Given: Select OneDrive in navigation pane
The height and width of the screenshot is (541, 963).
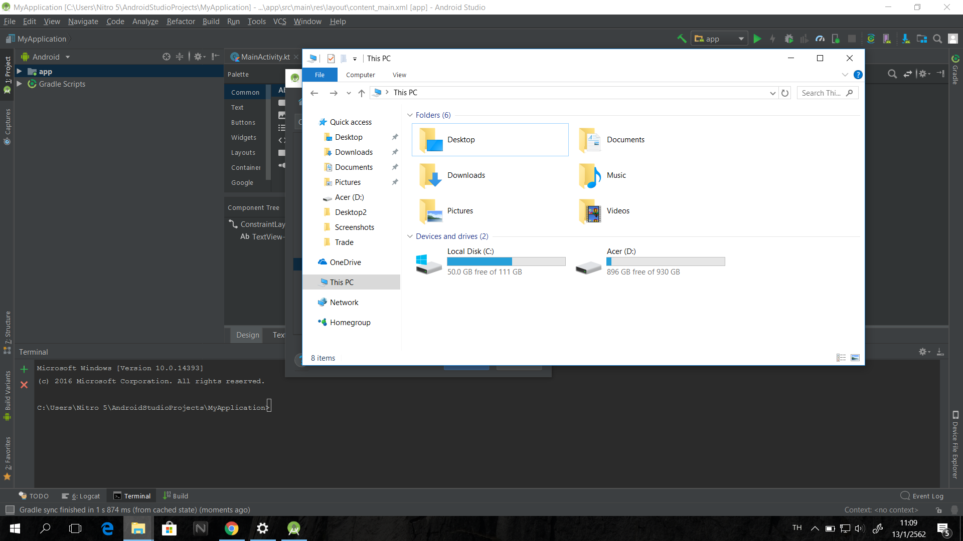Looking at the screenshot, I should tap(345, 262).
